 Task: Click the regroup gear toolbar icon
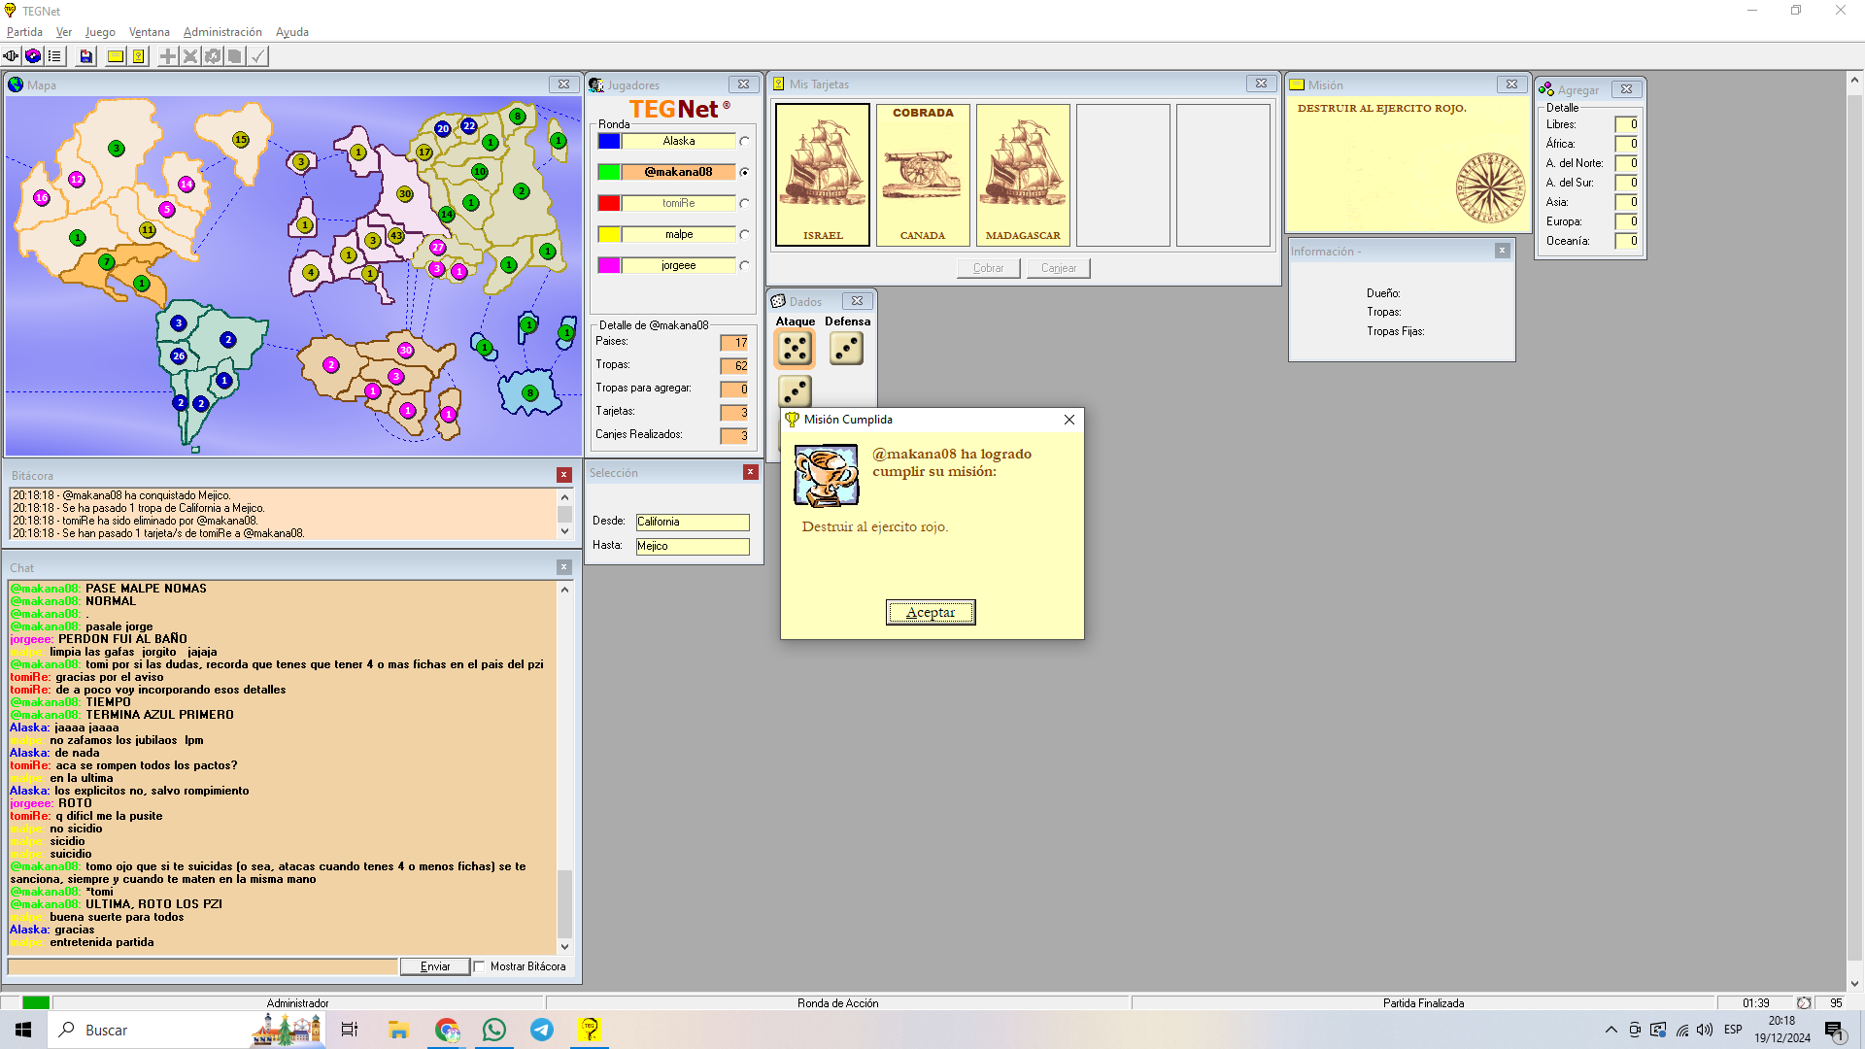pos(213,56)
